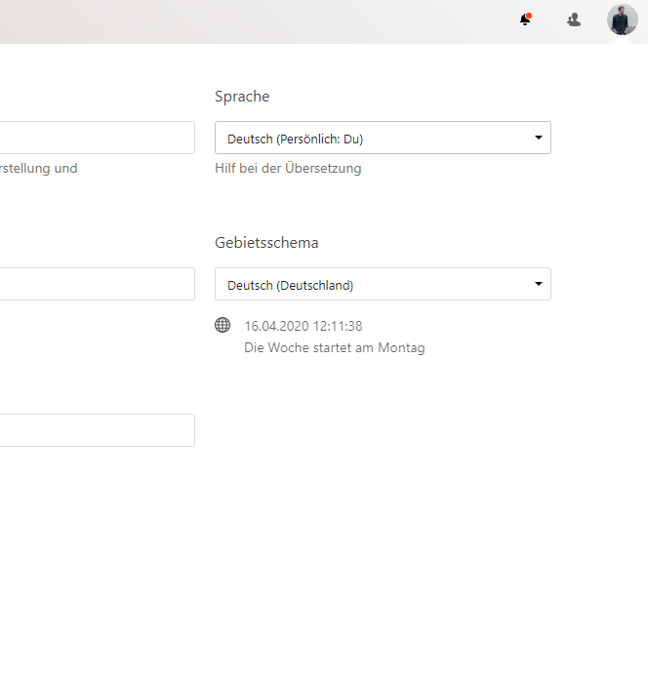Click the Die Woche startet am Montag text
This screenshot has height=680, width=648.
point(335,348)
